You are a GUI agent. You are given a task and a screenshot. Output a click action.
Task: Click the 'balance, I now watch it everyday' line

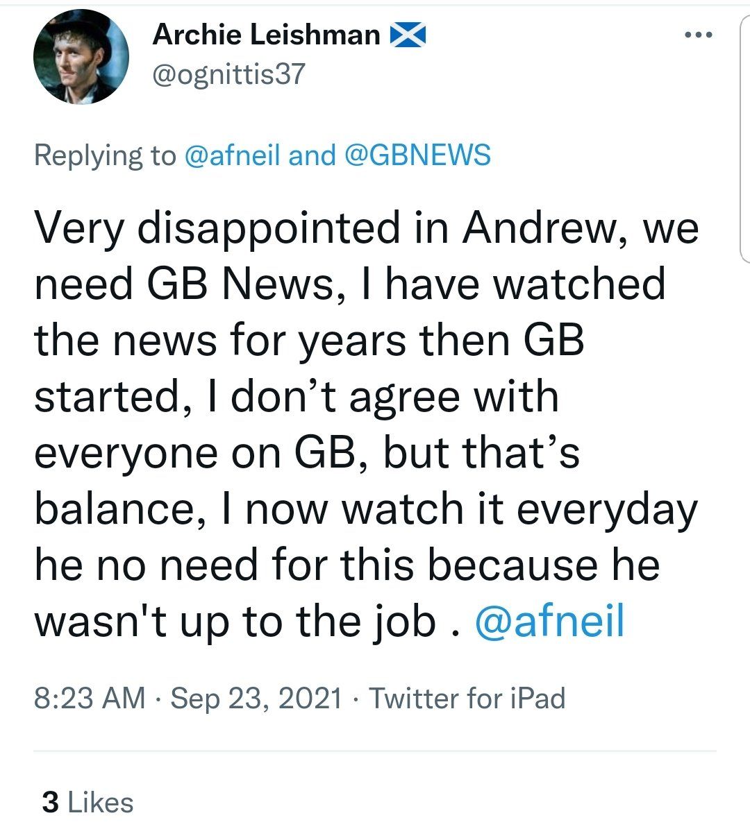[x=365, y=508]
